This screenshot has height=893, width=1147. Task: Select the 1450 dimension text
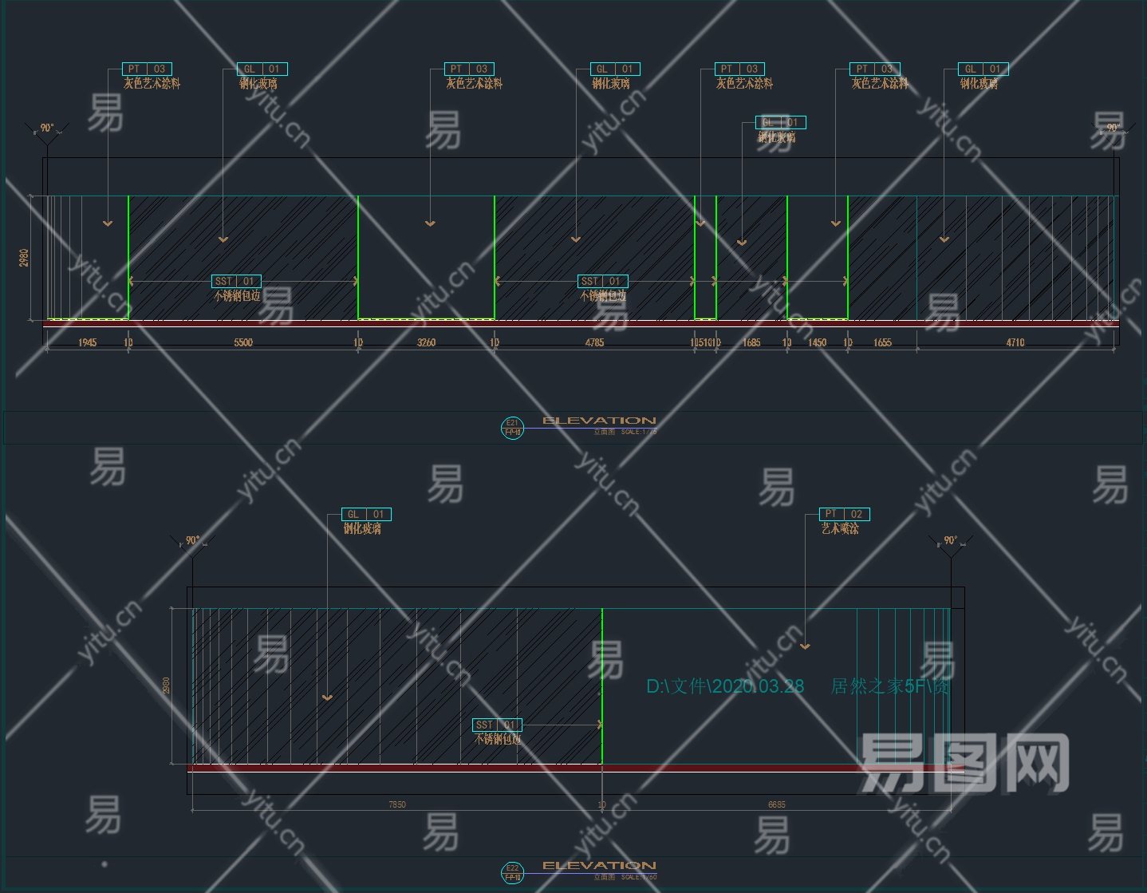[x=818, y=342]
